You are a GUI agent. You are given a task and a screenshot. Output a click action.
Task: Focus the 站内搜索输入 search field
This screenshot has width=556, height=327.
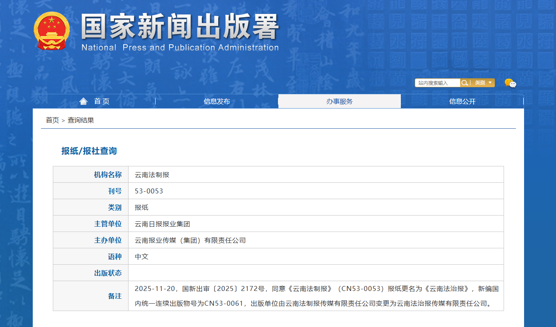(x=437, y=83)
